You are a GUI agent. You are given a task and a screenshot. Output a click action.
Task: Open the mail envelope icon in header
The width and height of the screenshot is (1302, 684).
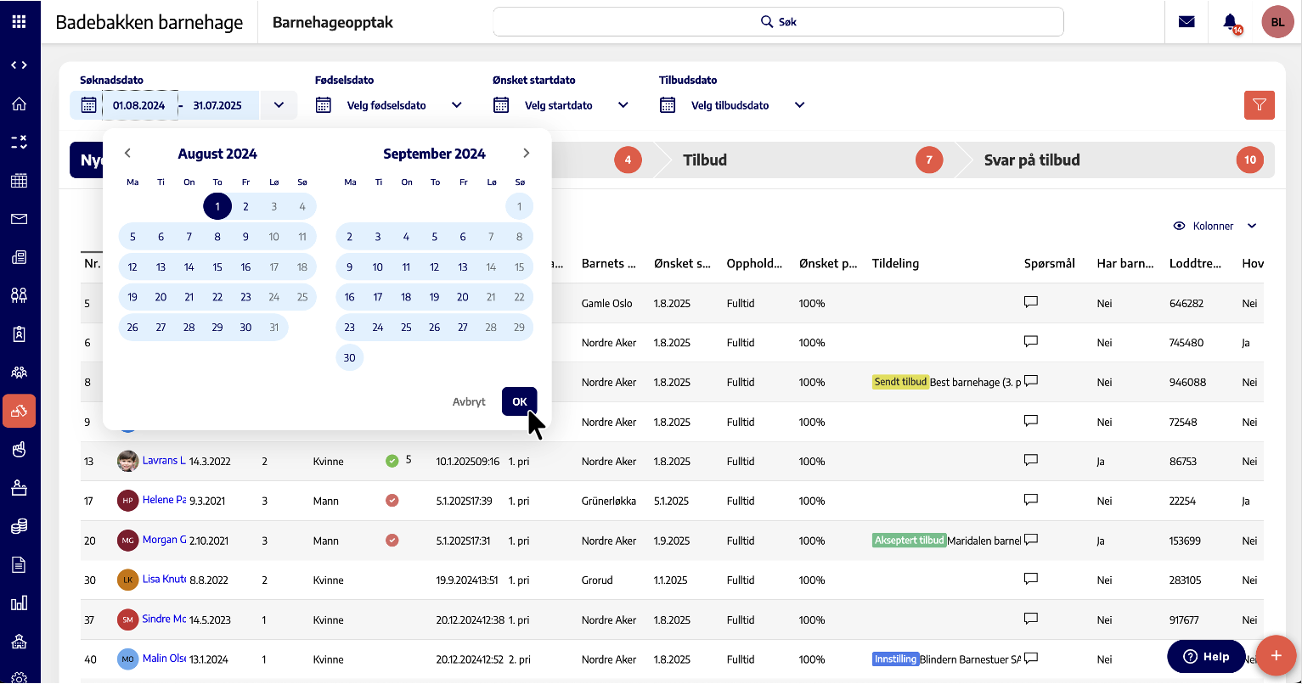pos(1186,22)
